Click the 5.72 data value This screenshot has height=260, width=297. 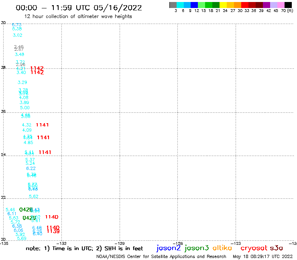coord(15,222)
